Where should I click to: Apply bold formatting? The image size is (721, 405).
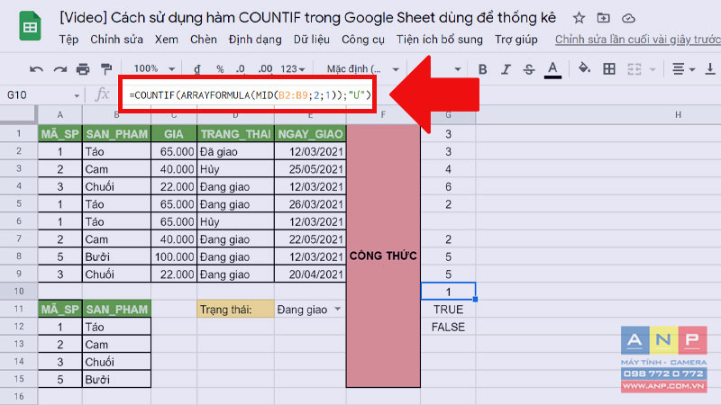pyautogui.click(x=482, y=69)
